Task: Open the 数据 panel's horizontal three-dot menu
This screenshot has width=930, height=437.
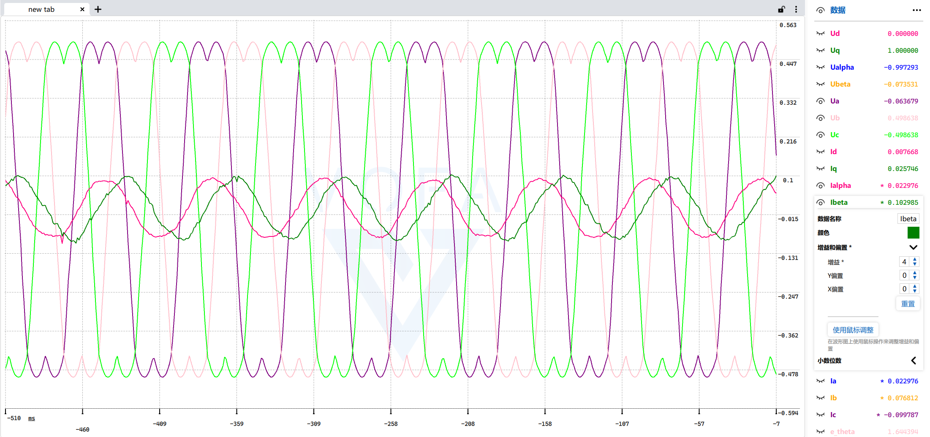Action: [916, 10]
